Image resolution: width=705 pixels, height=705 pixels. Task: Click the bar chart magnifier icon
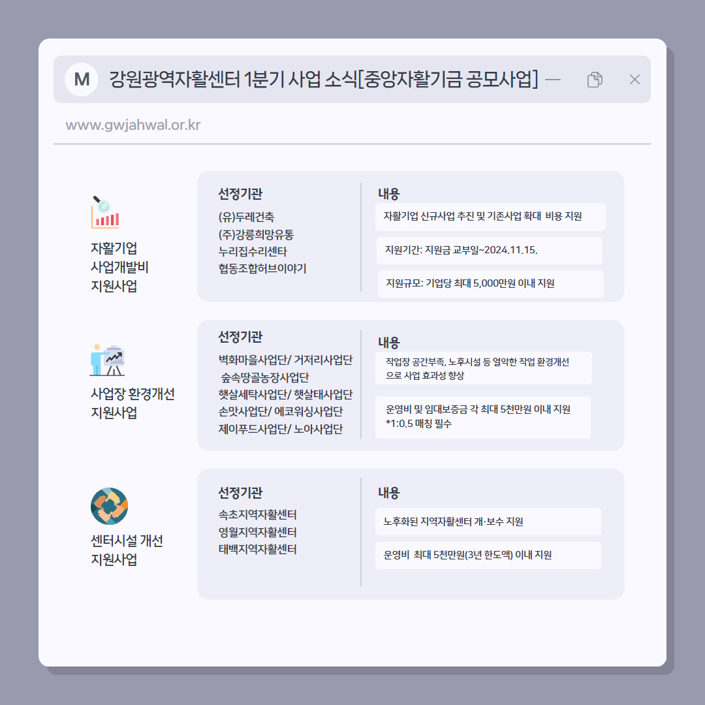[104, 212]
